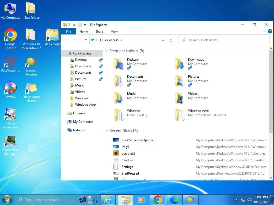Click the Up arrow navigation button
This screenshot has height=205, width=274.
pos(86,40)
